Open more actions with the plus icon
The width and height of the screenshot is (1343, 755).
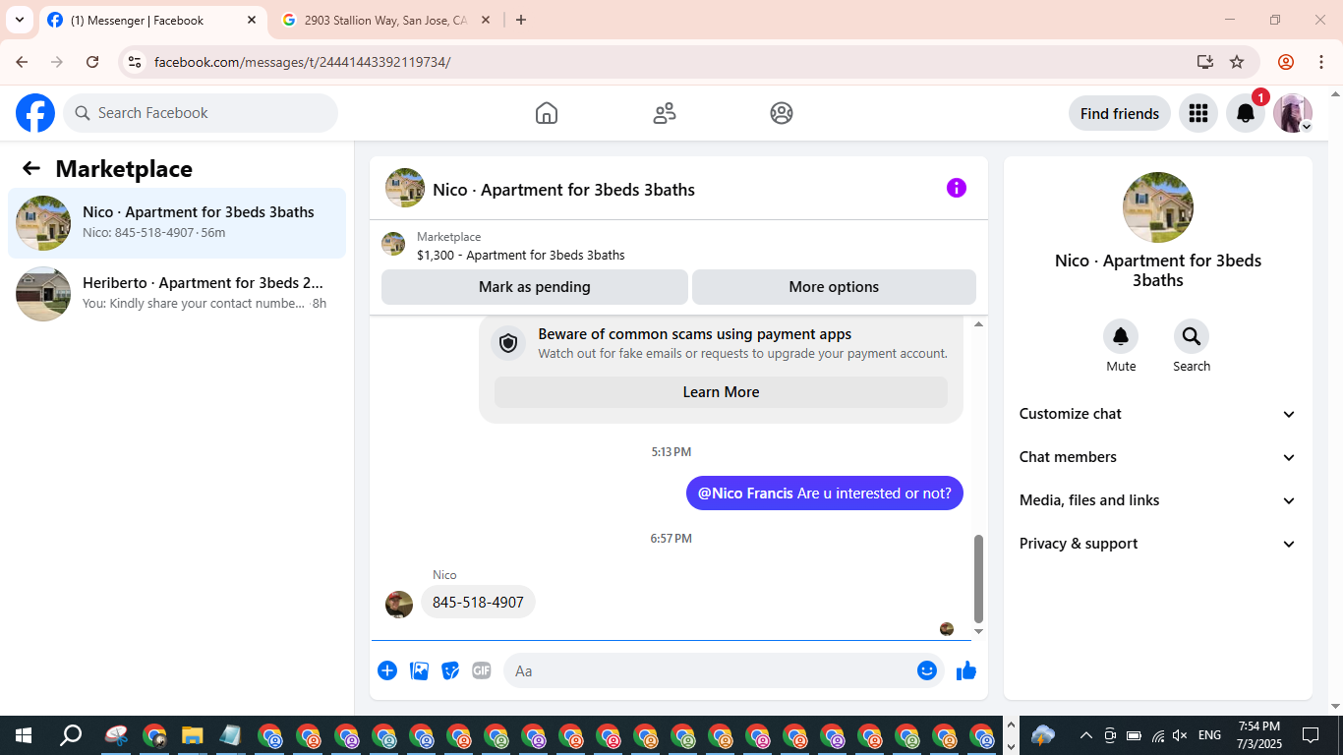387,670
